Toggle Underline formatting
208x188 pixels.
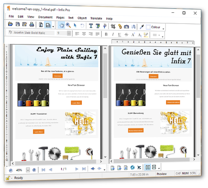(120, 35)
